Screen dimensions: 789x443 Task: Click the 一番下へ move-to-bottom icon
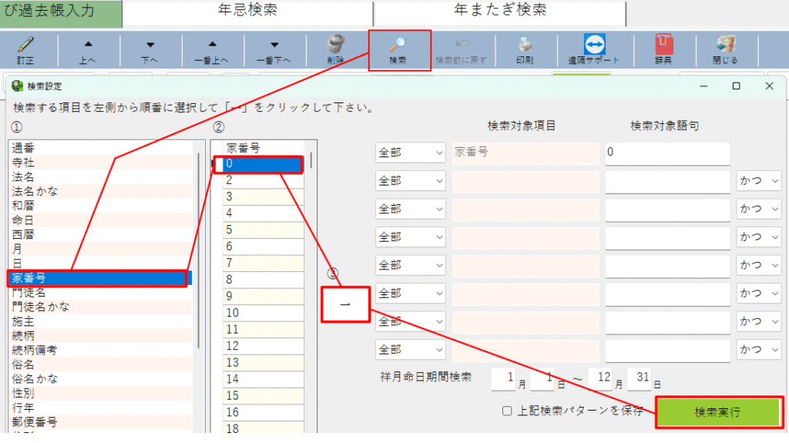pos(274,46)
